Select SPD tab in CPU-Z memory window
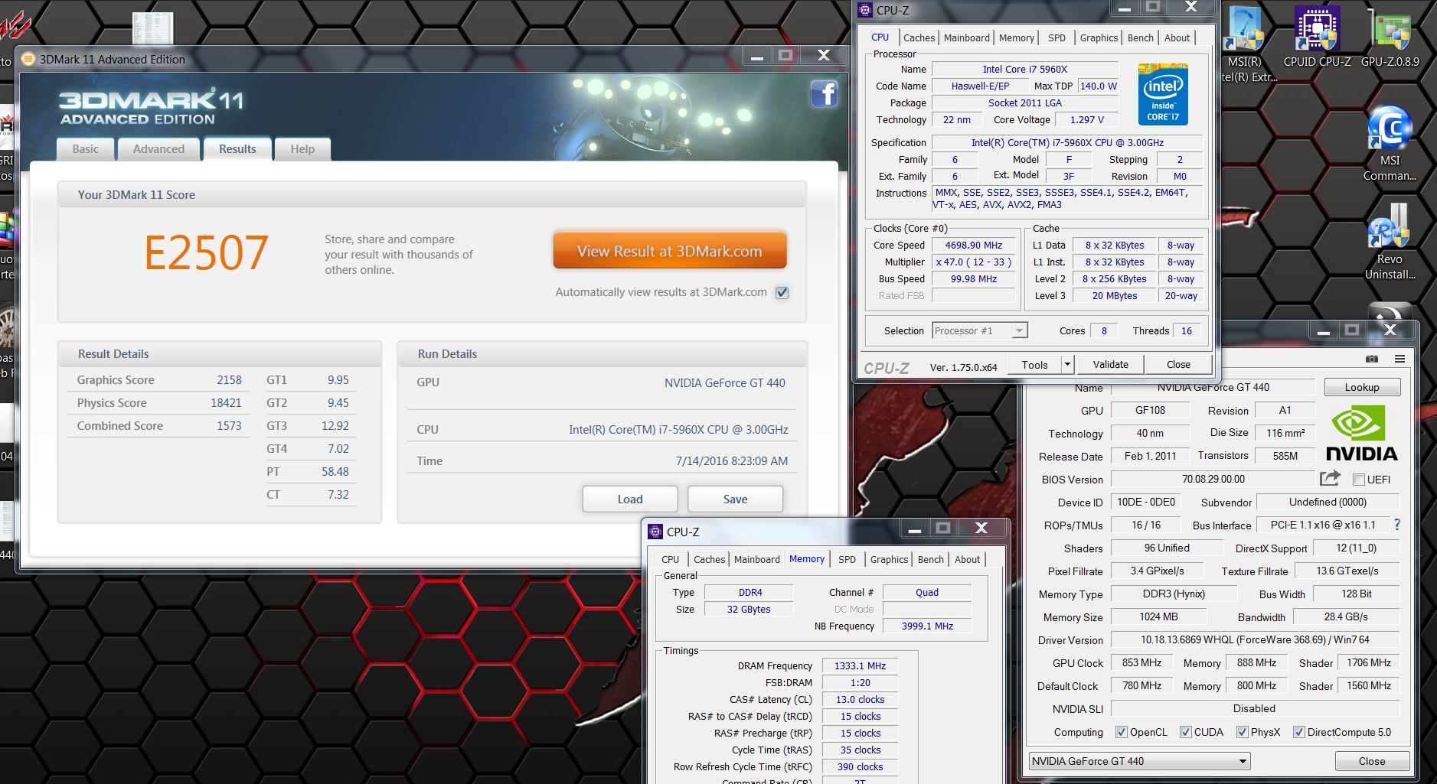This screenshot has width=1437, height=784. 847,559
